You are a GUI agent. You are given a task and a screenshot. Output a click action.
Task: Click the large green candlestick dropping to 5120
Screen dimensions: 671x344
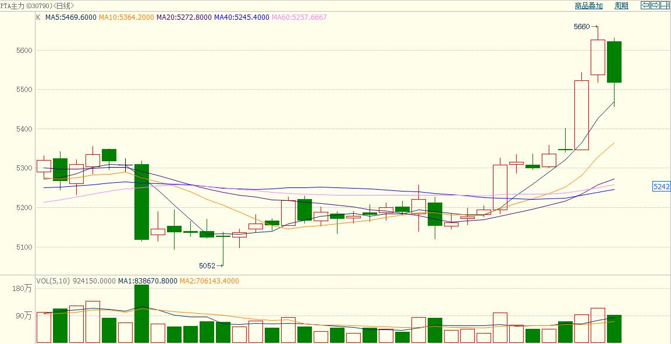click(x=141, y=201)
